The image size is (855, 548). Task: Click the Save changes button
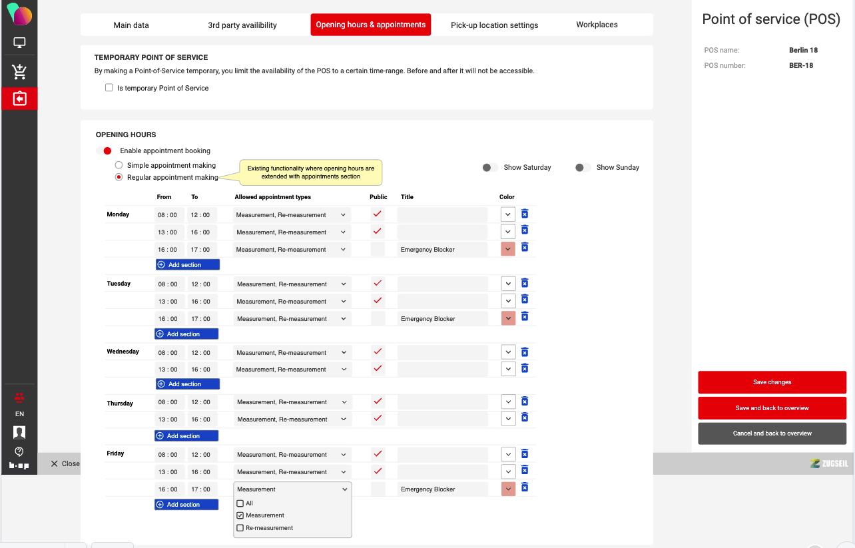click(x=772, y=382)
